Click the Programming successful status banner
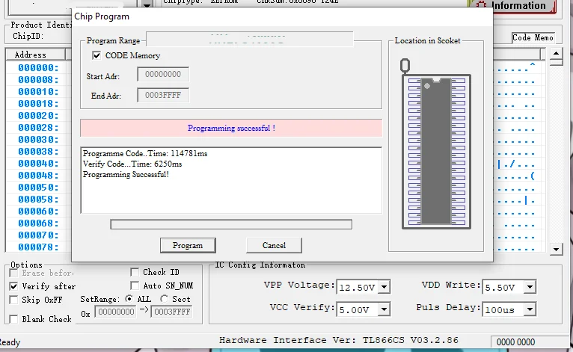This screenshot has width=573, height=352. click(x=231, y=128)
